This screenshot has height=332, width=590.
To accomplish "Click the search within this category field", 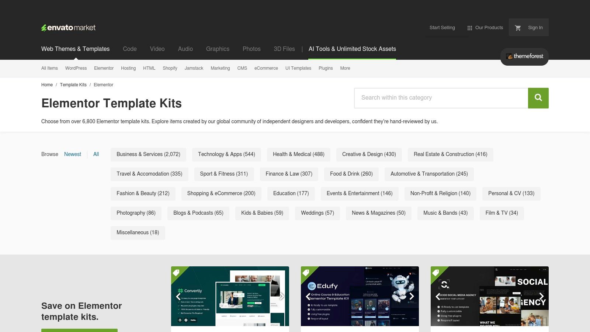I will point(441,98).
